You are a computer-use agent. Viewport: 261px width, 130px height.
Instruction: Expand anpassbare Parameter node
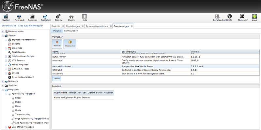(x=6, y=40)
